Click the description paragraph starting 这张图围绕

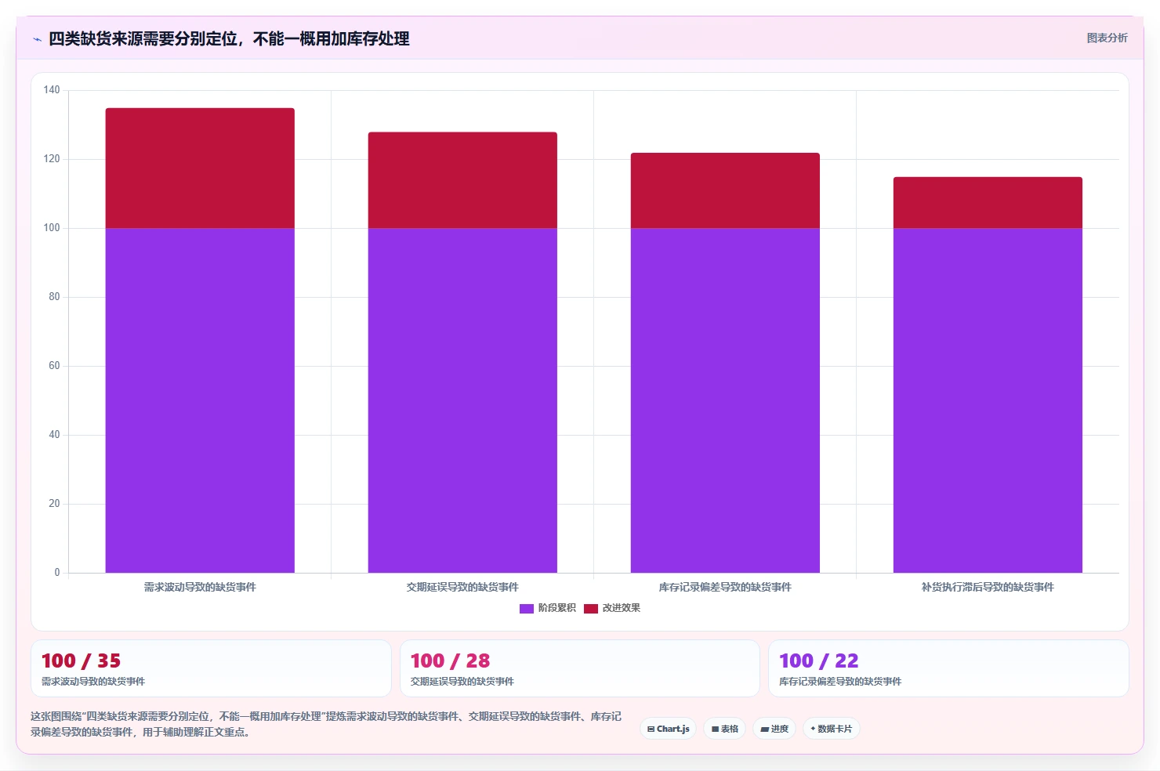coord(326,724)
